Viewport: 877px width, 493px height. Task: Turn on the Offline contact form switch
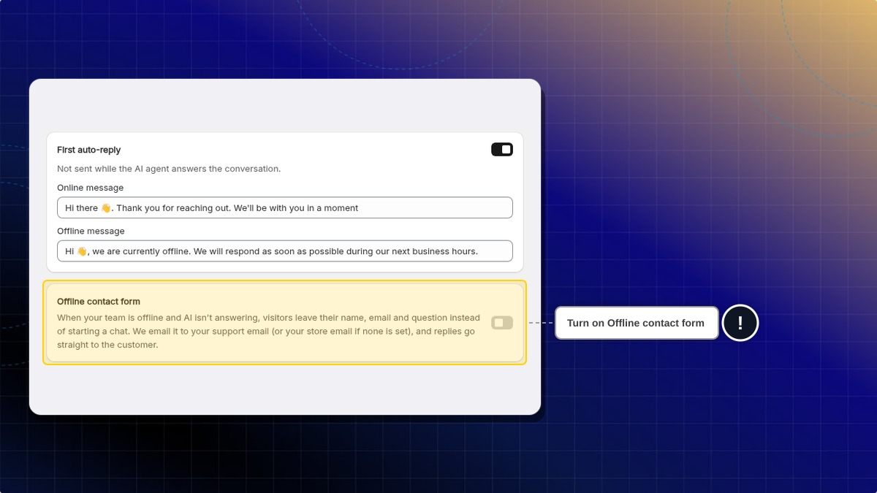pyautogui.click(x=502, y=323)
